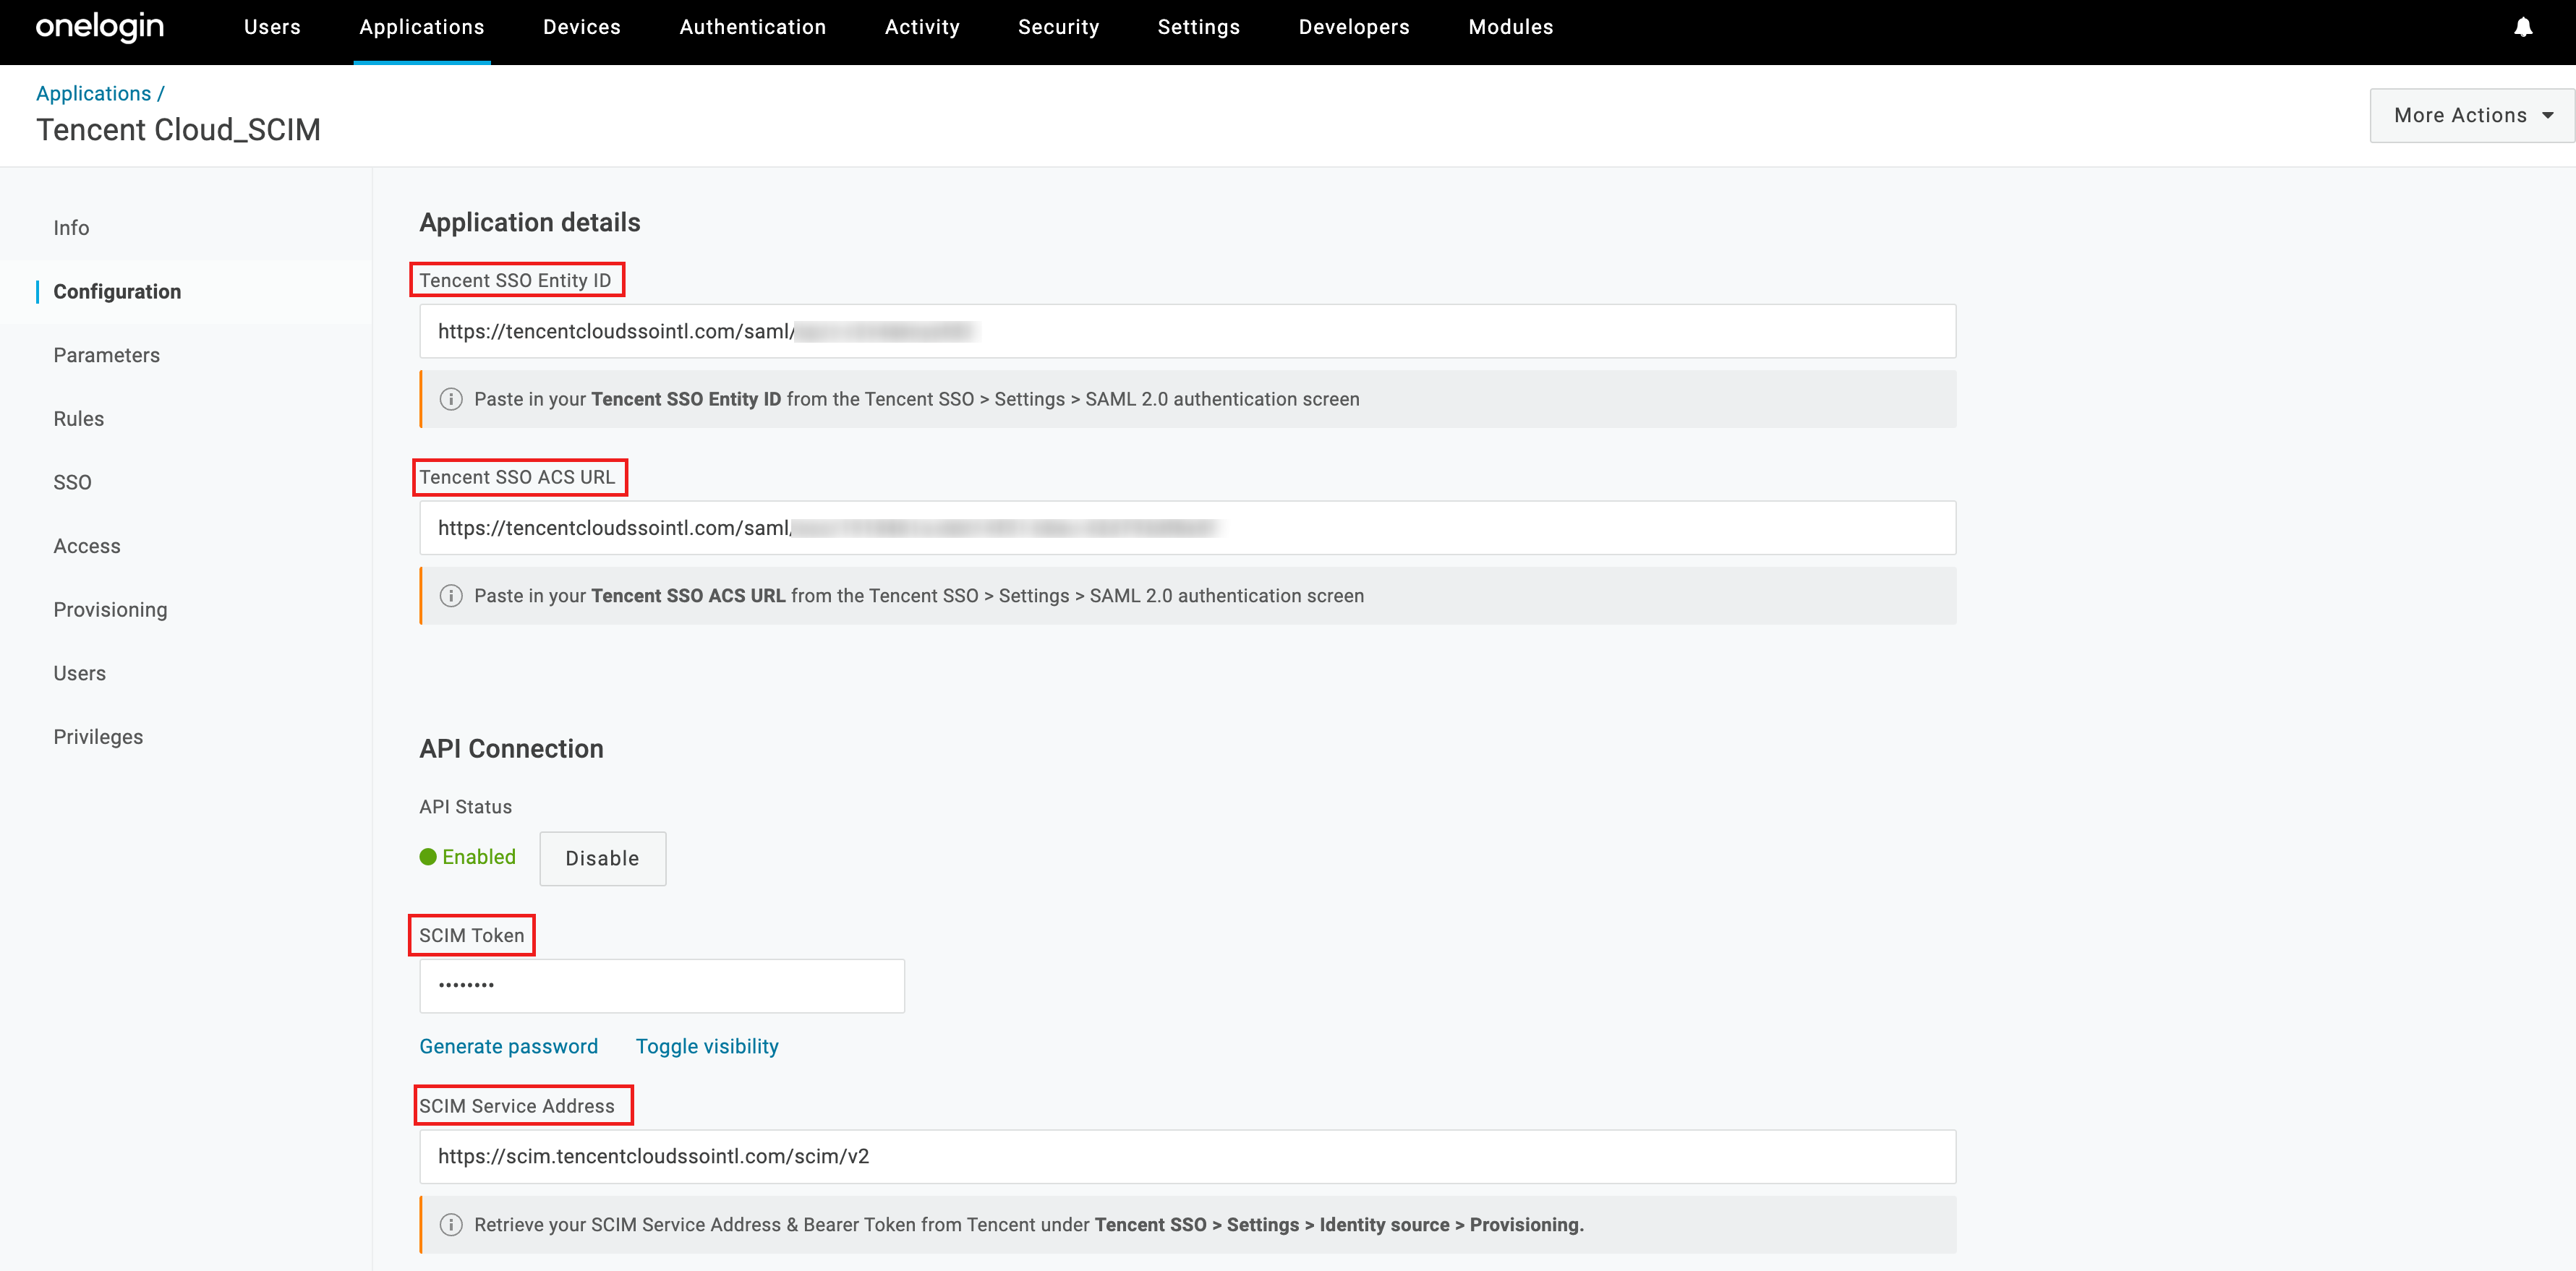This screenshot has width=2576, height=1271.
Task: Click info icon beside ACS URL hint
Action: [x=451, y=596]
